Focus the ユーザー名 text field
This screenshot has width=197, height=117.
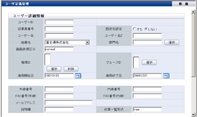pyautogui.click(x=59, y=36)
